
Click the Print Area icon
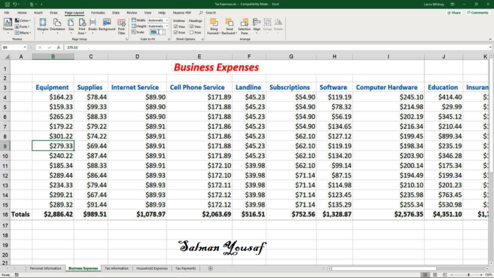pos(82,25)
